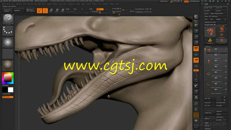Enable the Zsub mode button
231x130 pixels.
point(100,9)
